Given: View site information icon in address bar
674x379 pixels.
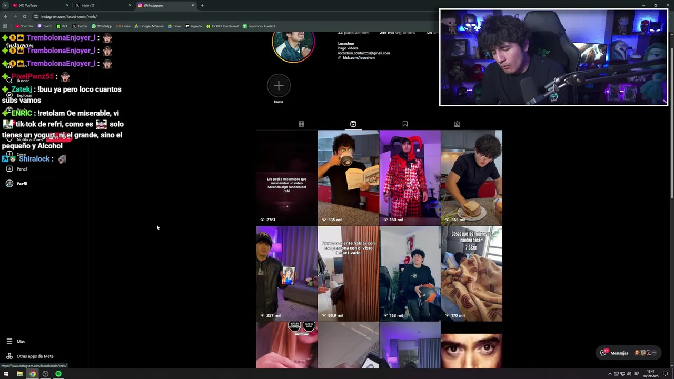Looking at the screenshot, I should (x=36, y=16).
